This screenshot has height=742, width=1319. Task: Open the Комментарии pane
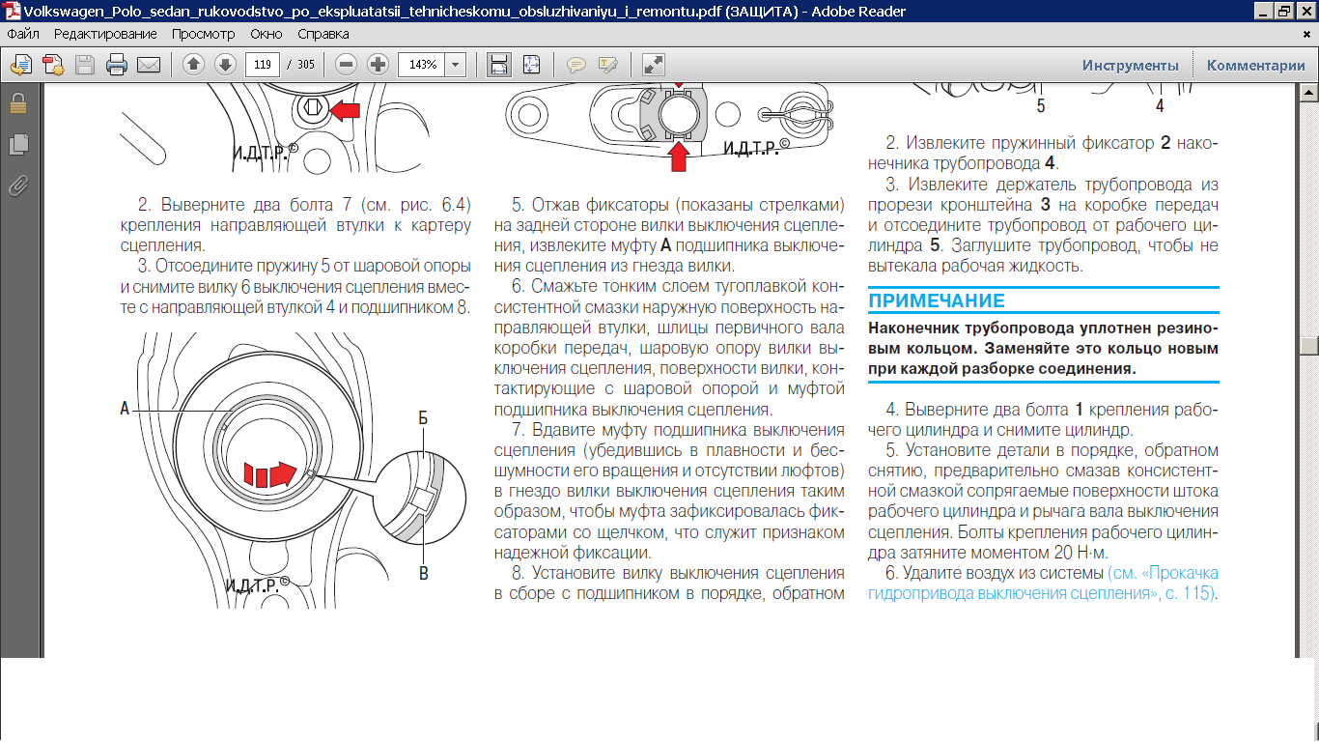(1255, 66)
